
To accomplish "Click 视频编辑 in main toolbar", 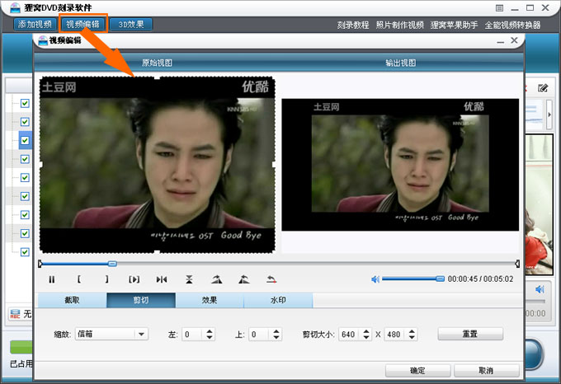I will [83, 24].
